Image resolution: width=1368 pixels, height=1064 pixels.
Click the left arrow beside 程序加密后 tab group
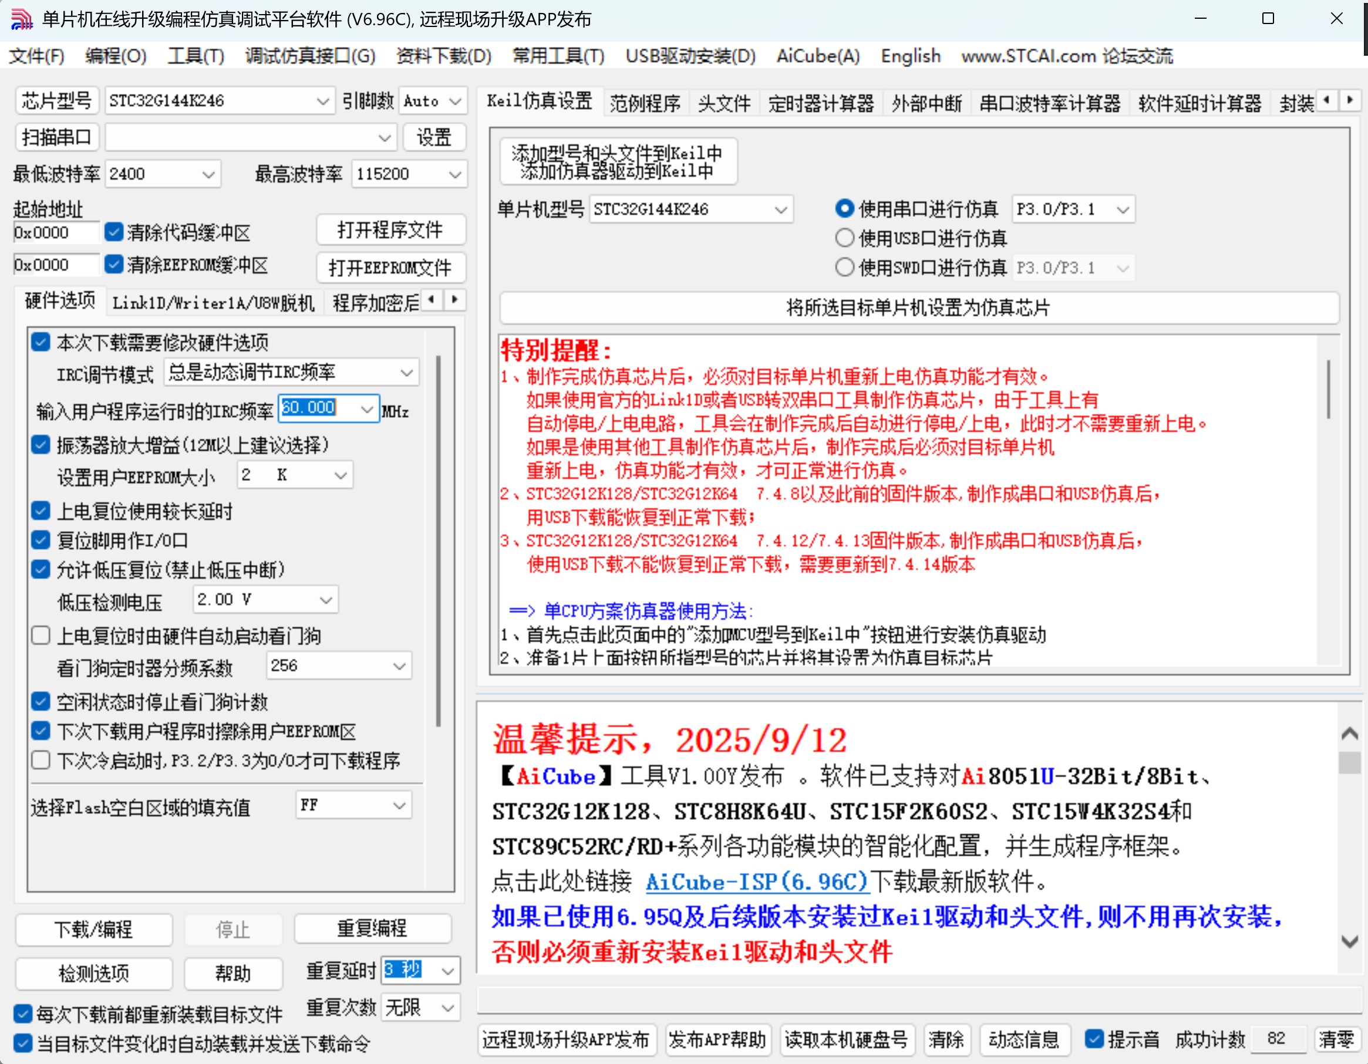tap(431, 300)
